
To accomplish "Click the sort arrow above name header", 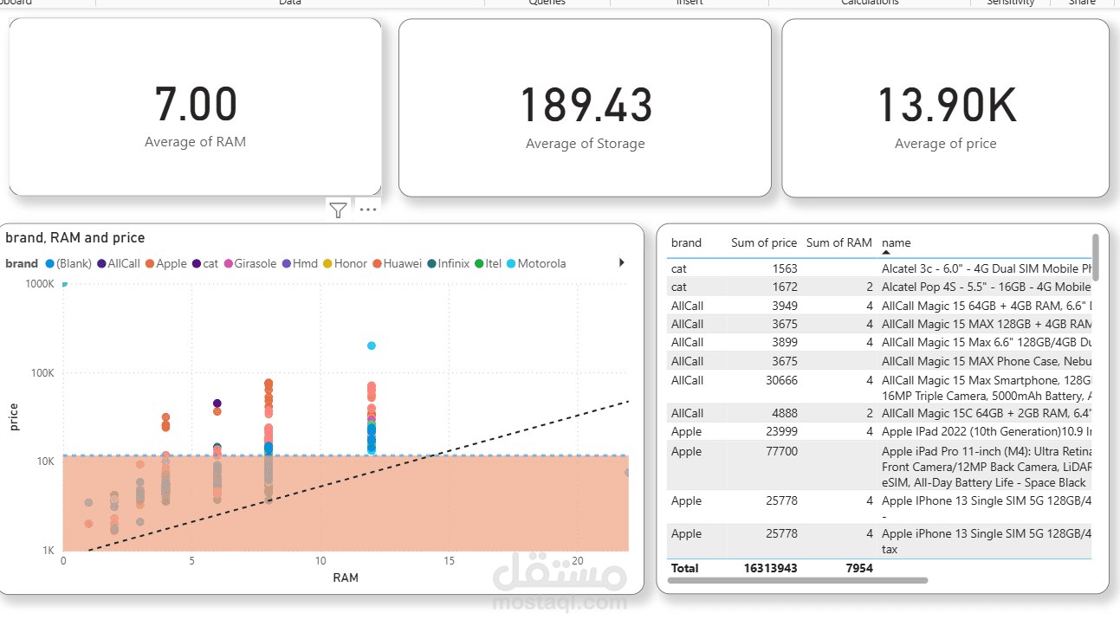I will (886, 252).
